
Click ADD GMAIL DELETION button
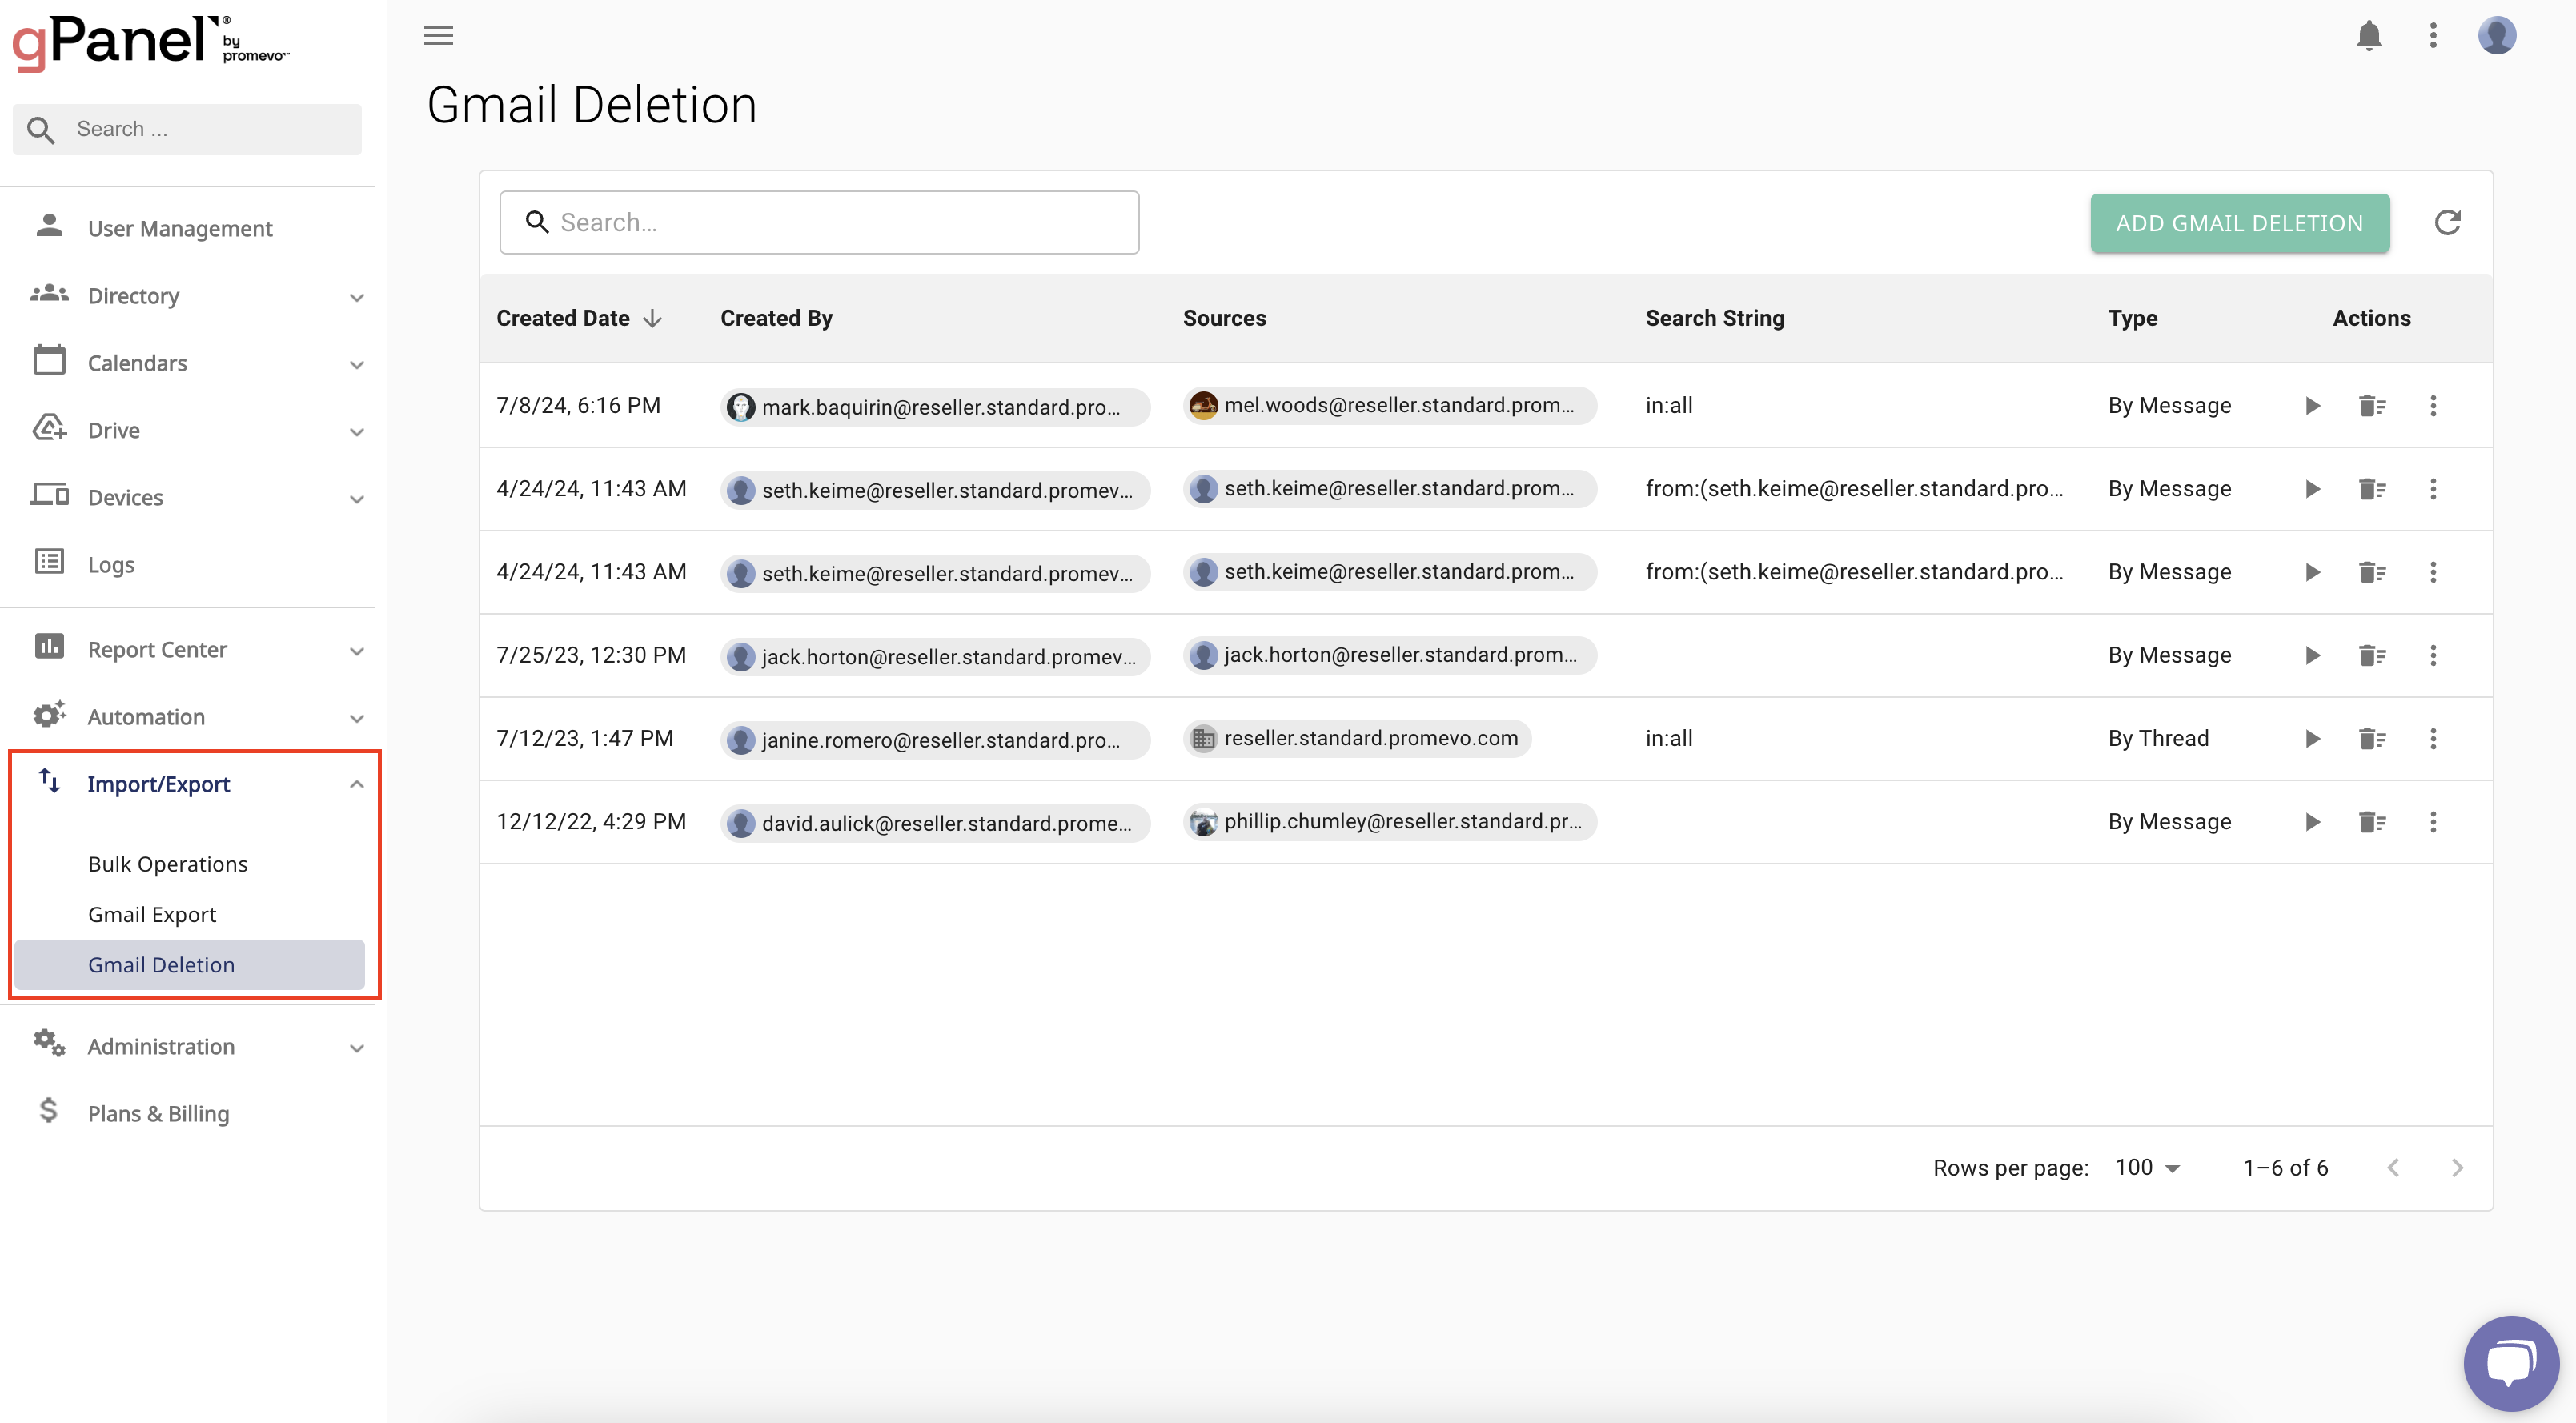[x=2239, y=223]
